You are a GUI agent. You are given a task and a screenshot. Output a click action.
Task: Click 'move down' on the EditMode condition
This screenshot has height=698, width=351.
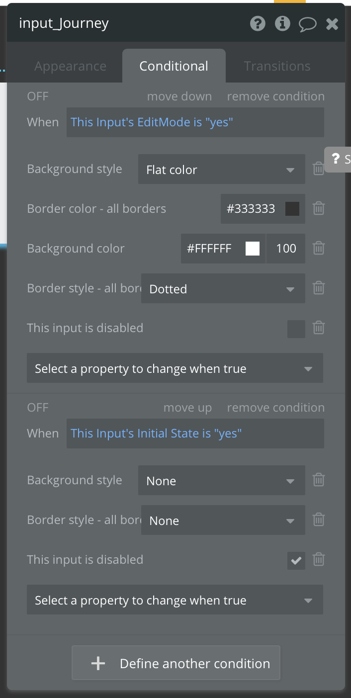(179, 96)
